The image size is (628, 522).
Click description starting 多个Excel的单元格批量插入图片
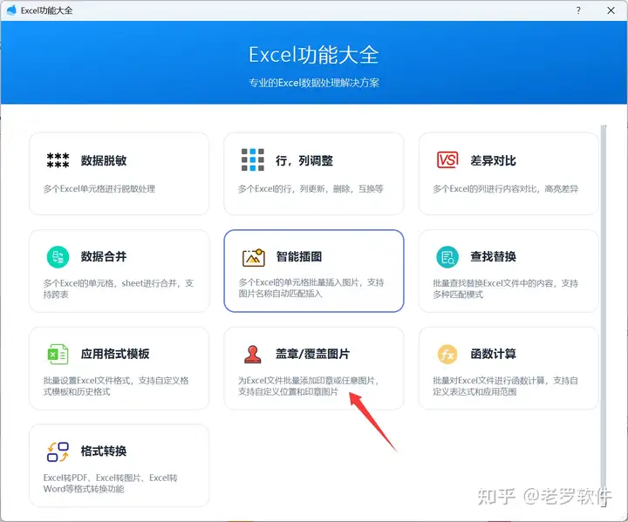311,288
